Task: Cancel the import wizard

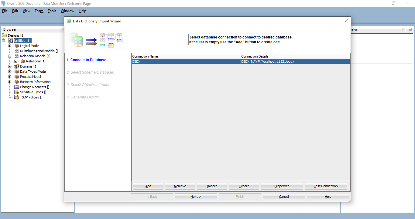Action: pos(284,197)
